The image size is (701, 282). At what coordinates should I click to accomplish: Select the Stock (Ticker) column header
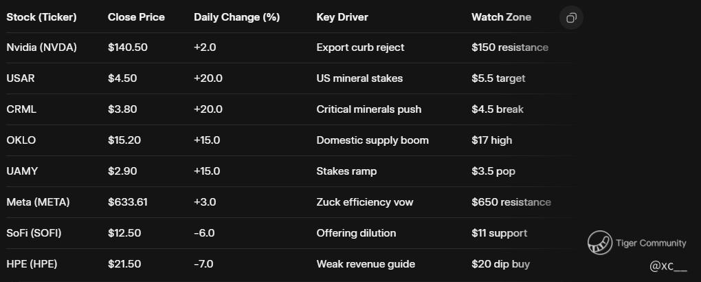point(41,17)
